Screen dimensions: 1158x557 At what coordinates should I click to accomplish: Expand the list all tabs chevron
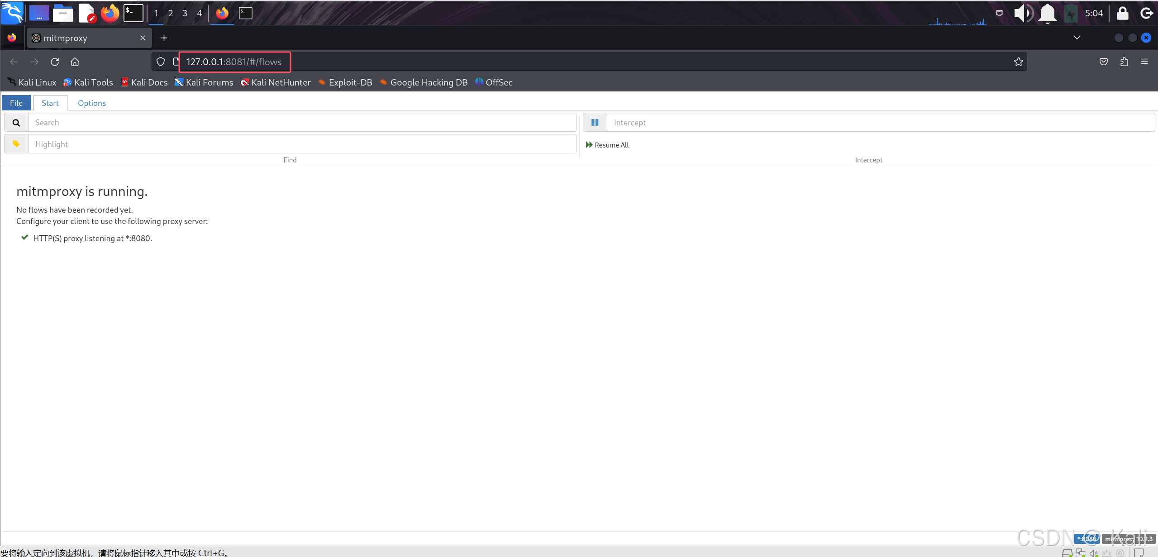click(x=1077, y=38)
